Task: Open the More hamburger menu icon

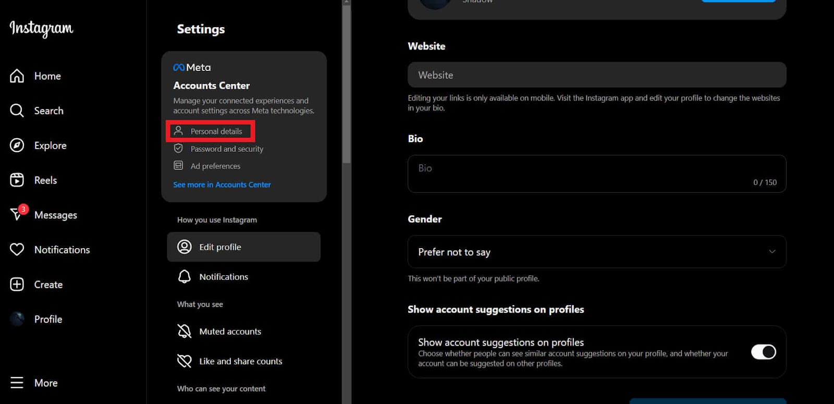Action: pos(17,383)
